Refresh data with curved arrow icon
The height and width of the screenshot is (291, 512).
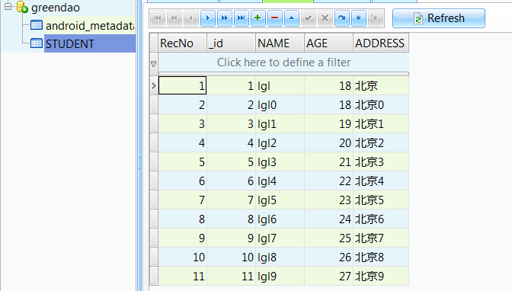click(x=341, y=18)
